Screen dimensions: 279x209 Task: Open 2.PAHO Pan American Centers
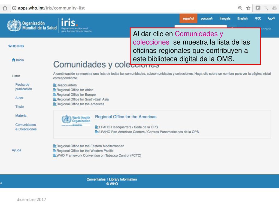[149, 132]
